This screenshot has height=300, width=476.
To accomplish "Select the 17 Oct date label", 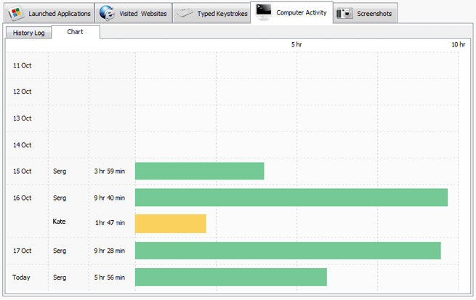I will 22,251.
